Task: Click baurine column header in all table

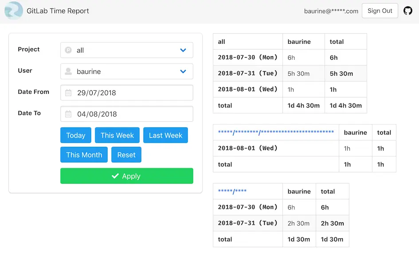Action: 304,41
